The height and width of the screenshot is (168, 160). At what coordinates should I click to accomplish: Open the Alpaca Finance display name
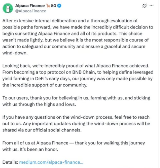pyautogui.click(x=30, y=5)
